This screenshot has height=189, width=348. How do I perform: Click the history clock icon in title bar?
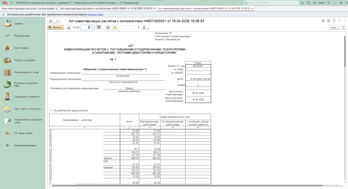(308, 3)
